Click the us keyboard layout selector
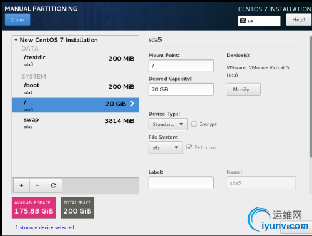This screenshot has height=236, width=312. pos(259,21)
